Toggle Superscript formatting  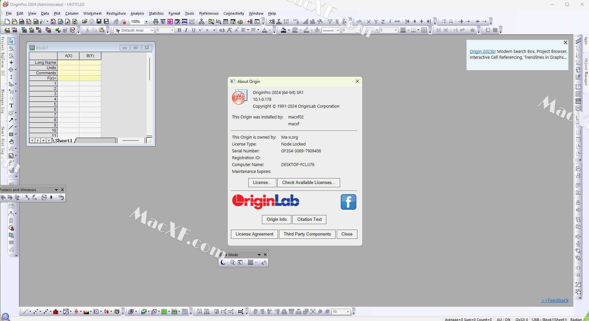pyautogui.click(x=201, y=30)
